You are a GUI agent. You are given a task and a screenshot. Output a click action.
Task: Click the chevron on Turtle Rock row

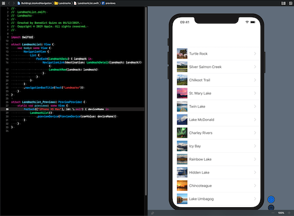255,54
